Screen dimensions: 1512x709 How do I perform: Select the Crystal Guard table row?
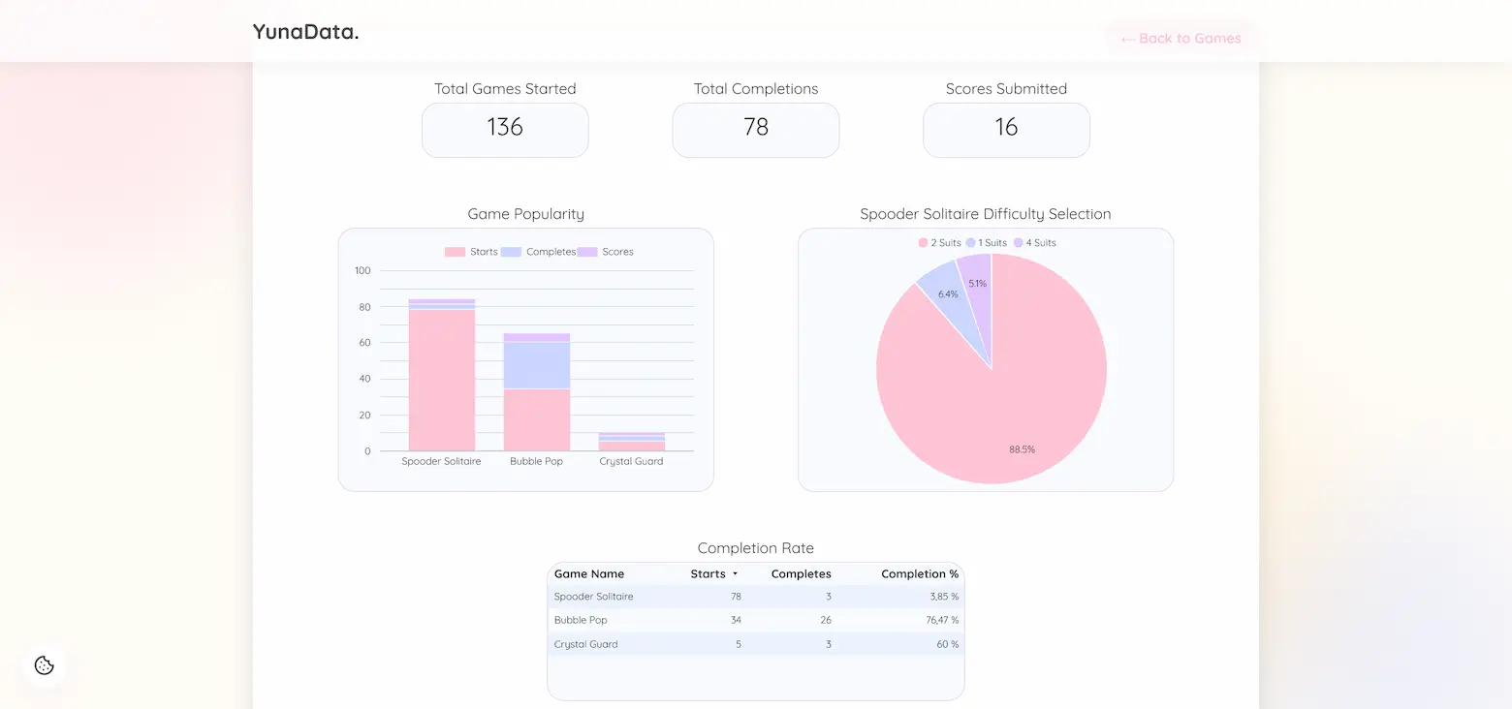755,643
